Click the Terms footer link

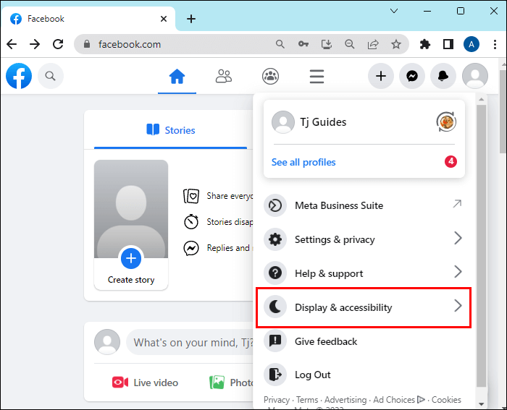point(307,400)
